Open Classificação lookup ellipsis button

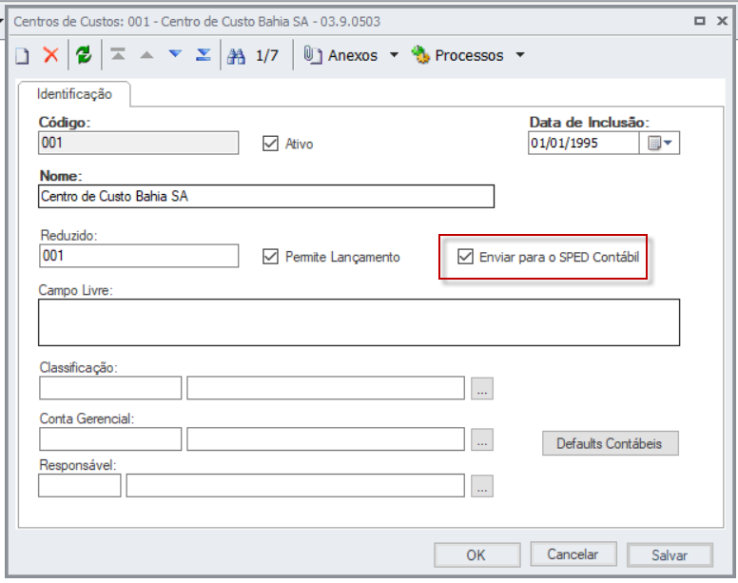pos(482,388)
